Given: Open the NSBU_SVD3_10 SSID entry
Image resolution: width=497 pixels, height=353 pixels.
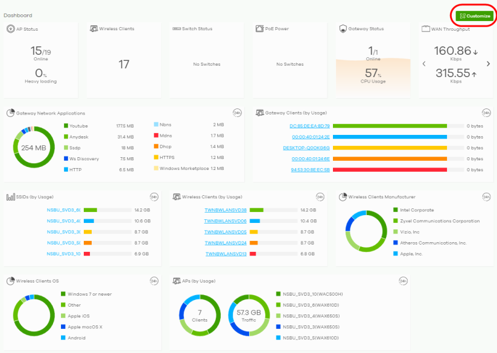Looking at the screenshot, I should (63, 254).
